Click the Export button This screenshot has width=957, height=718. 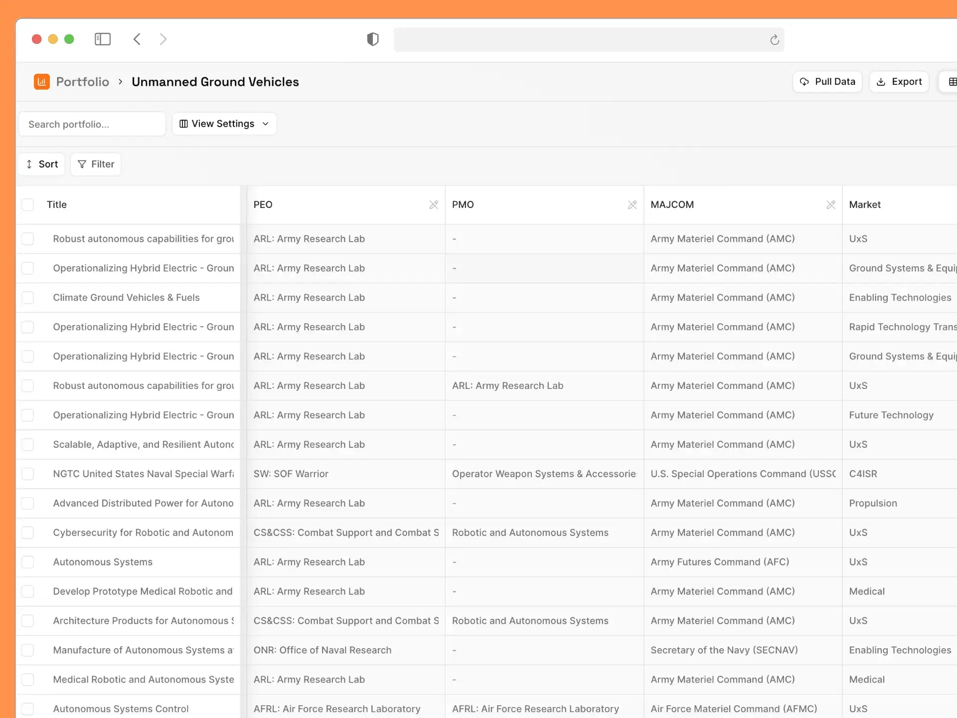click(899, 82)
